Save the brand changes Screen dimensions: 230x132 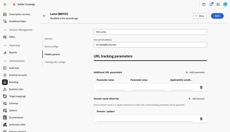click(x=217, y=16)
